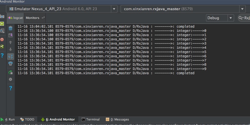Open the 6: Android Monitor tool window
The image size is (250, 125).
pos(58,119)
